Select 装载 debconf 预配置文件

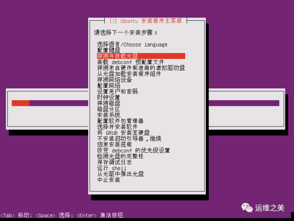[130, 62]
